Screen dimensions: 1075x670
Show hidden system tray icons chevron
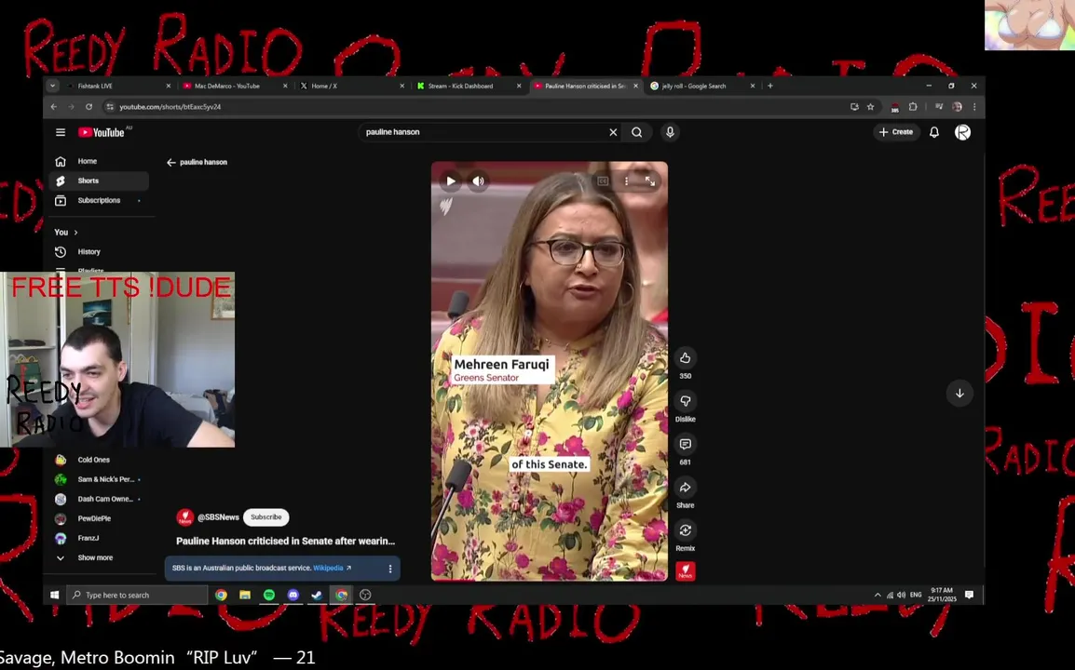point(877,595)
